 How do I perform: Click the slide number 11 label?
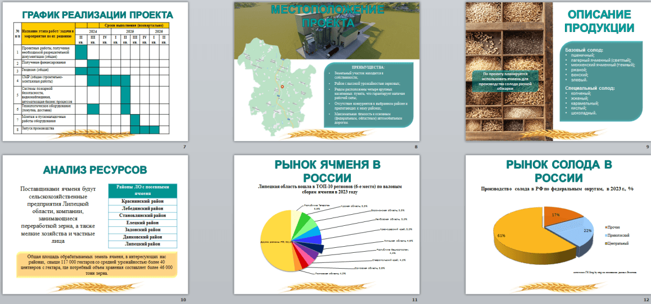(415, 300)
